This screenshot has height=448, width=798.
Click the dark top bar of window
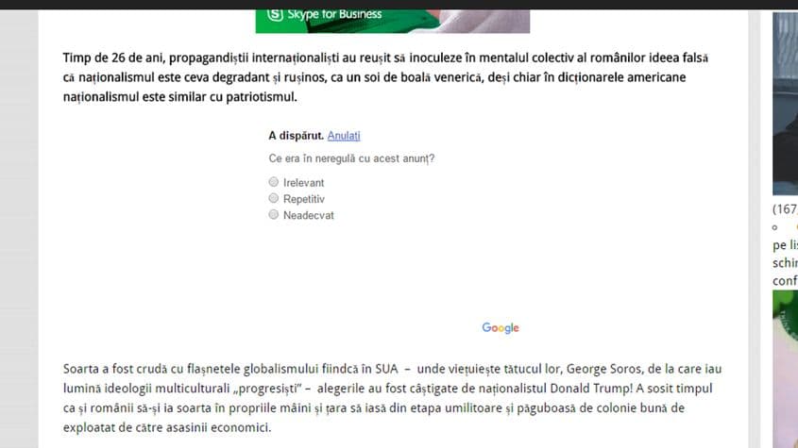tap(399, 5)
